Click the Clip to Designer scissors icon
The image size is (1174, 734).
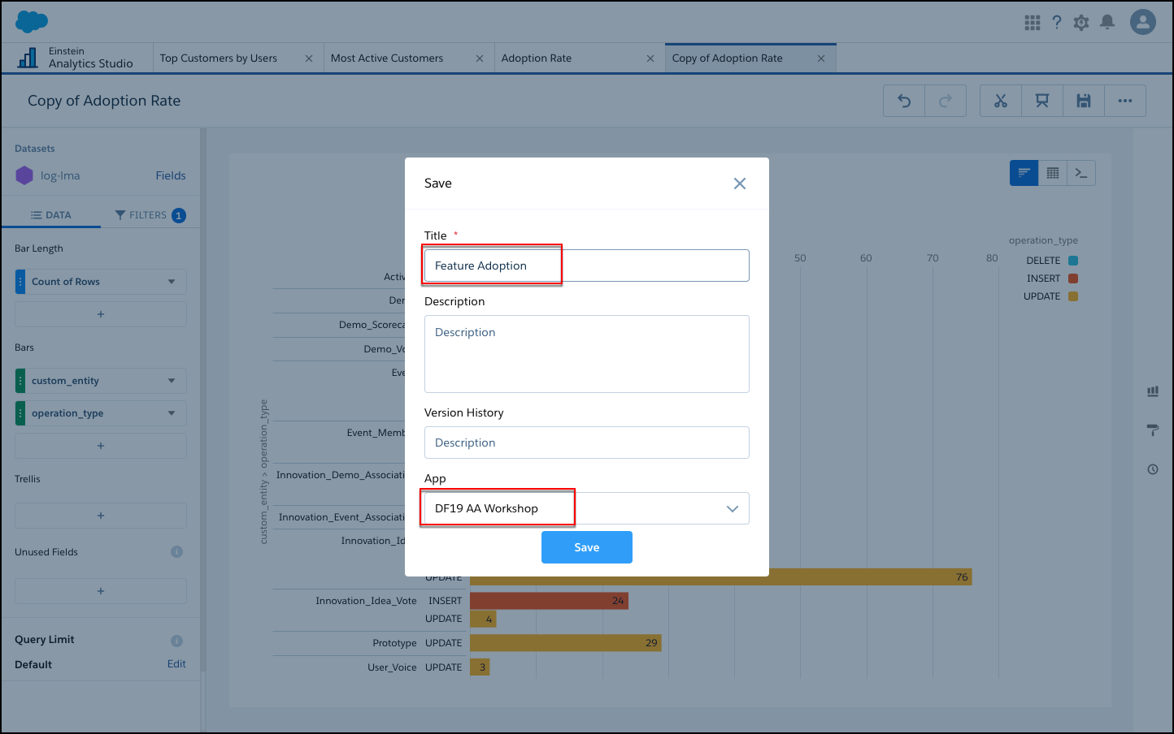point(1001,101)
